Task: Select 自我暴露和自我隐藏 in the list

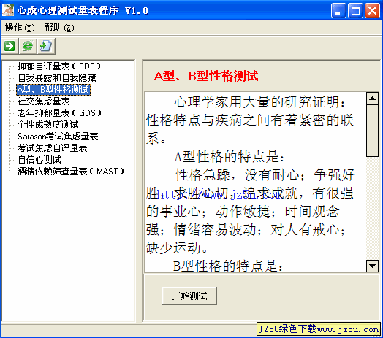Action: click(57, 78)
